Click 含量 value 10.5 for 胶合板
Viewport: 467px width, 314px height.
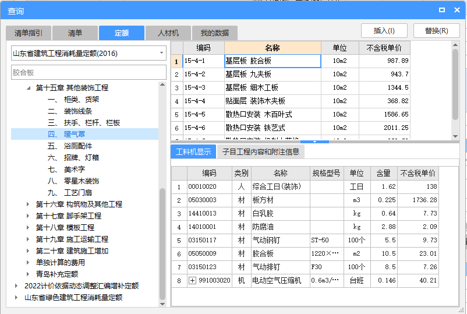coord(384,254)
